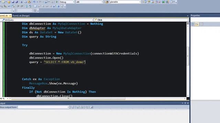Viewport: 220px width, 123px height.
Task: Open the Solution Explorer icon in the top toolbar
Action: [x=145, y=2]
